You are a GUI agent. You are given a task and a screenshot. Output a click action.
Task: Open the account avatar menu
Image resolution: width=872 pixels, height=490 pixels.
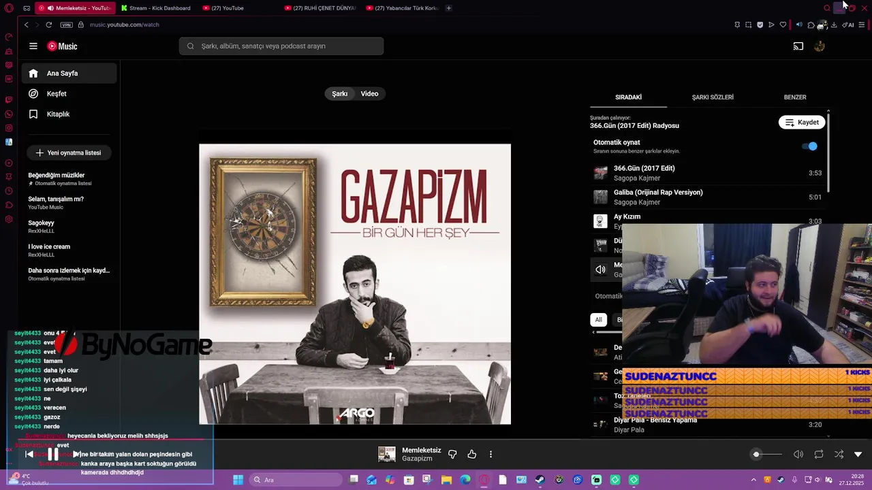pos(819,46)
